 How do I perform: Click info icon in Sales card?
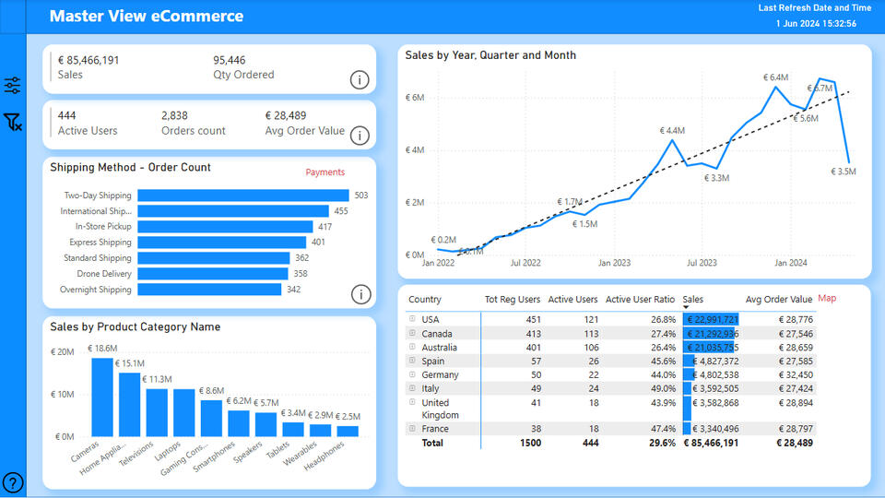[360, 80]
